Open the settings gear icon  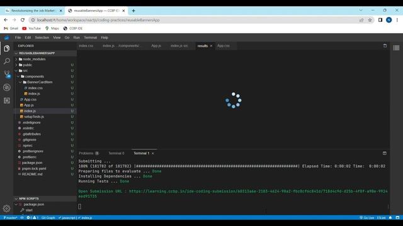[7, 208]
